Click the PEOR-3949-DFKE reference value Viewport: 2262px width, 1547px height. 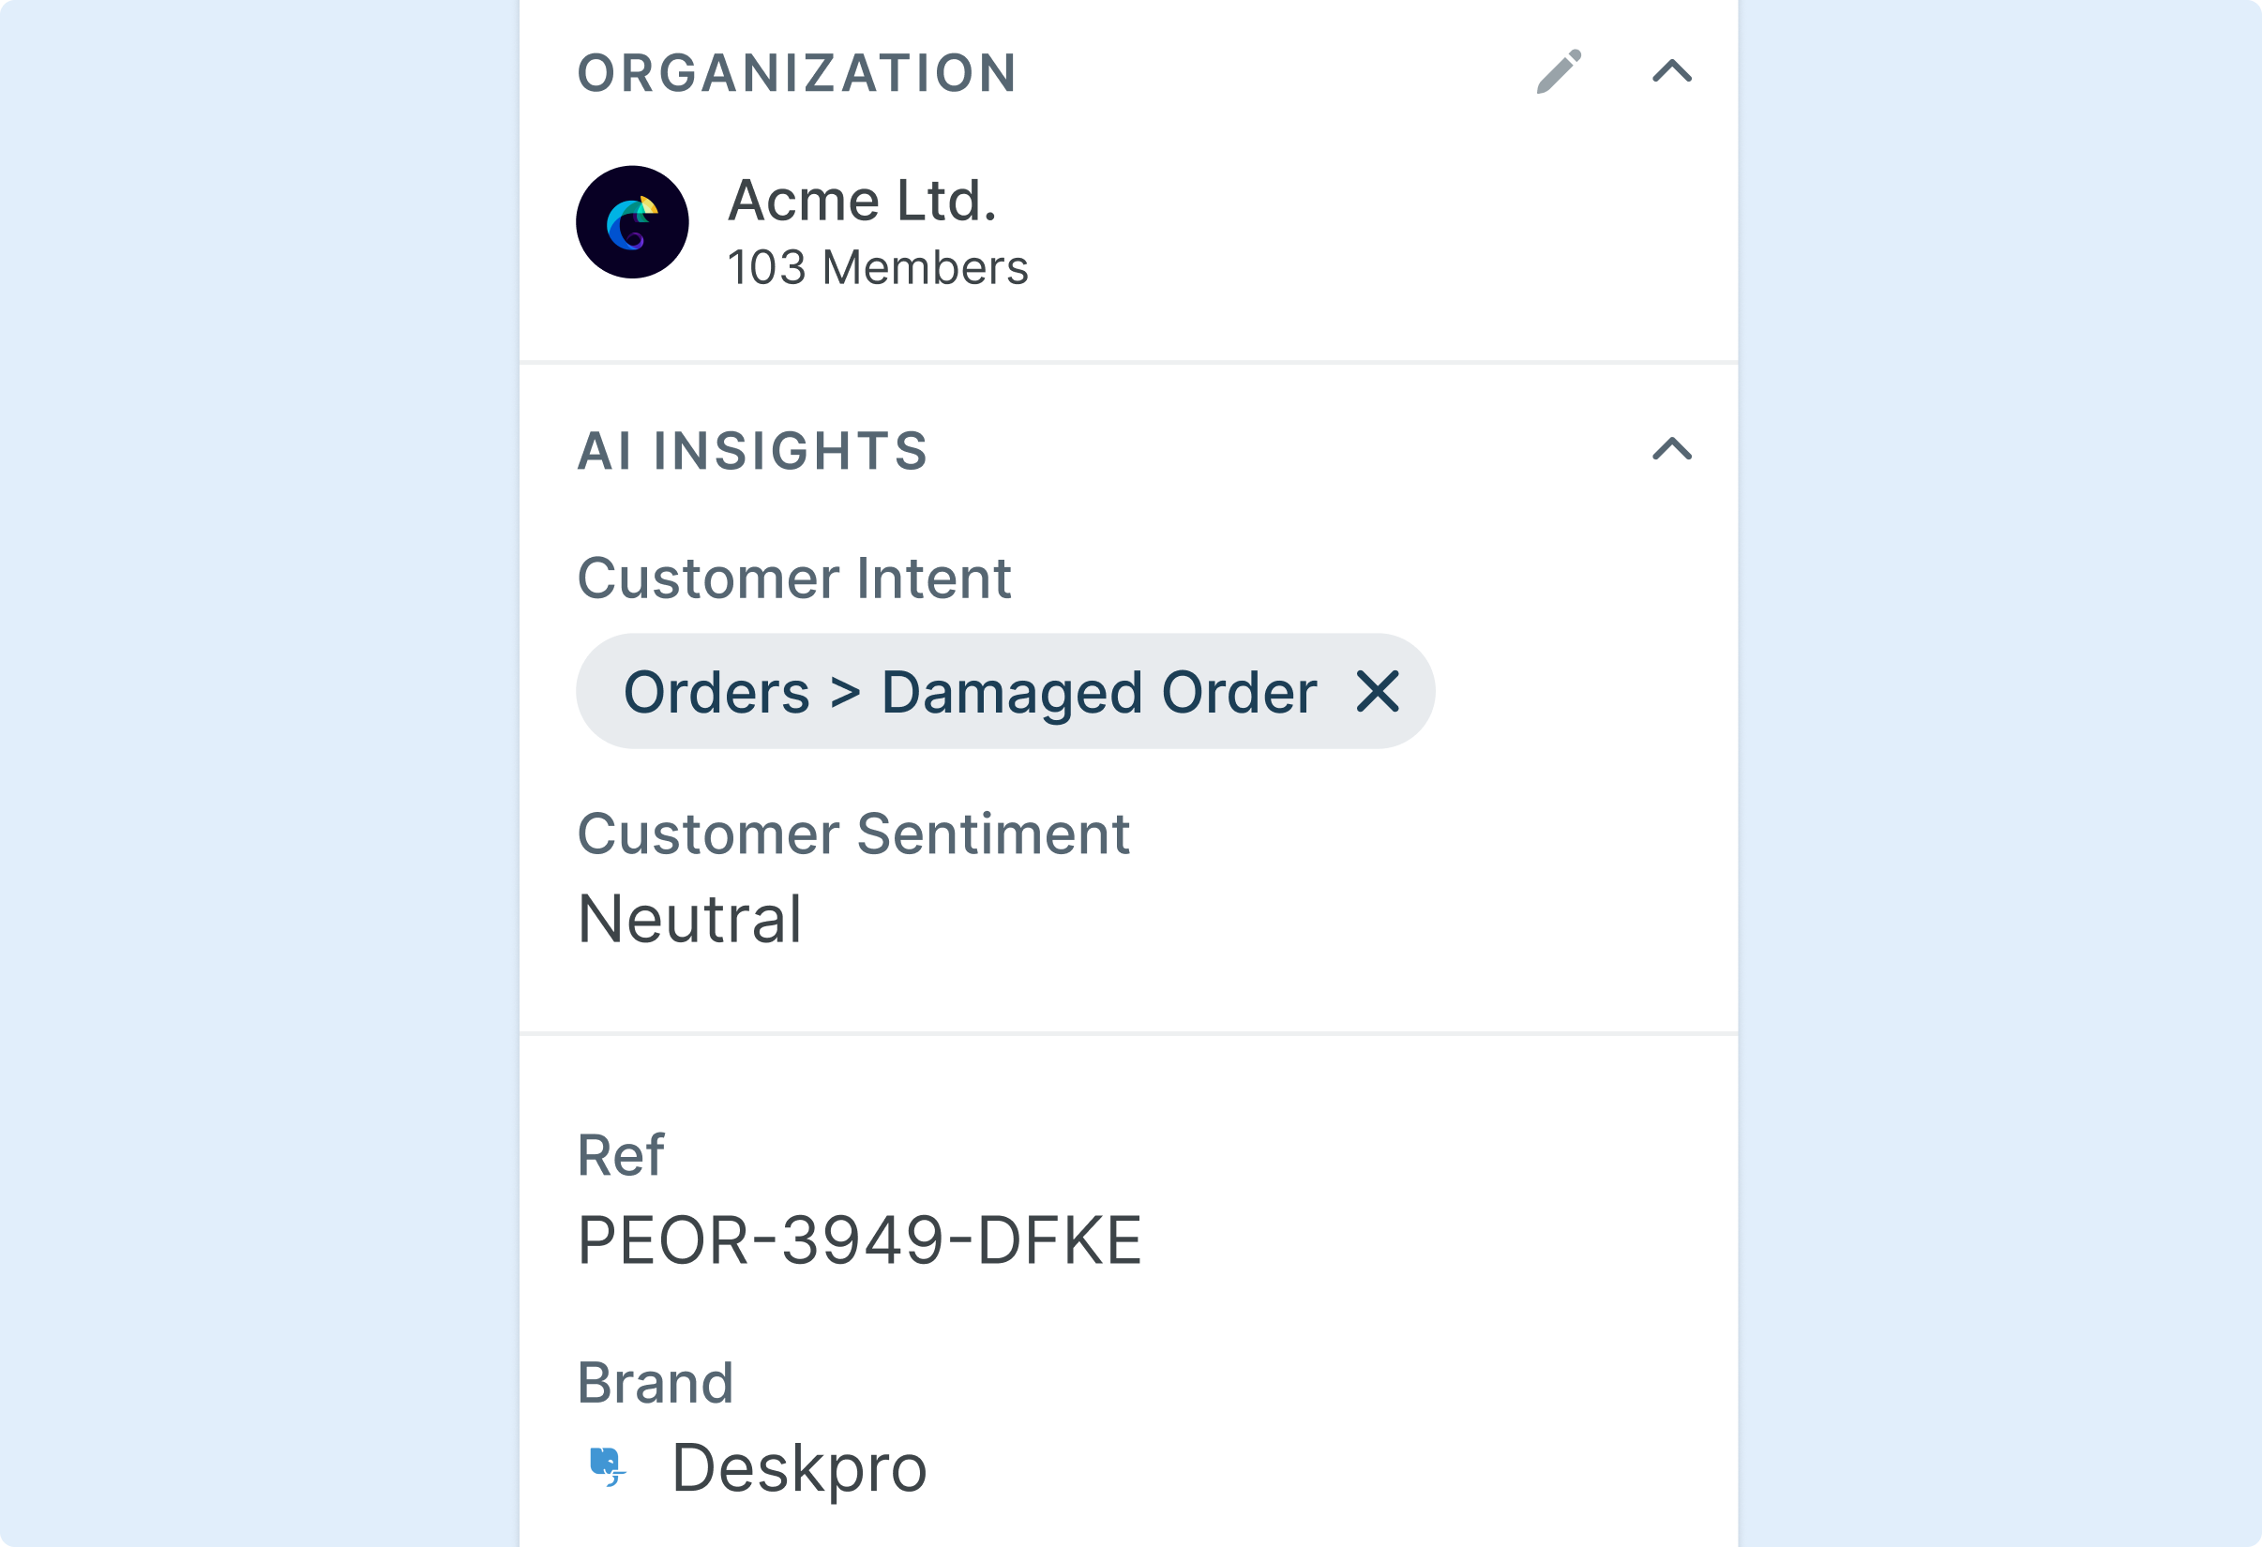coord(858,1240)
